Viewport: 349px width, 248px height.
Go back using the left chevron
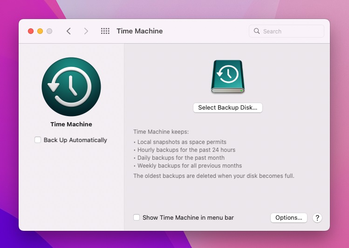pyautogui.click(x=68, y=31)
